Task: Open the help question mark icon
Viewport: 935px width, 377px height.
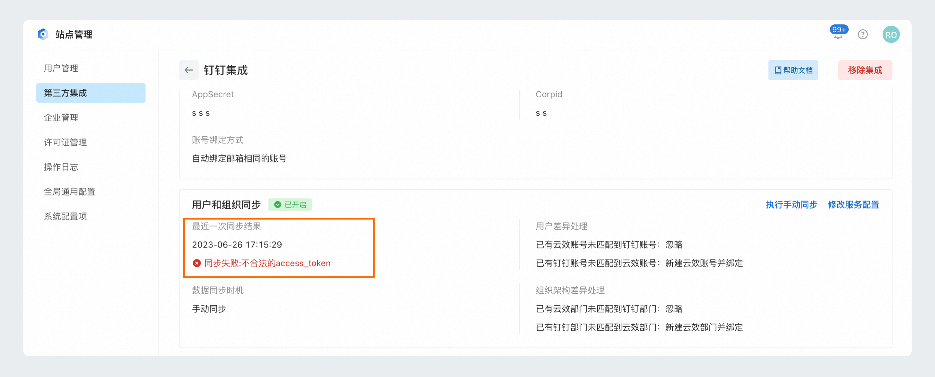Action: (862, 34)
